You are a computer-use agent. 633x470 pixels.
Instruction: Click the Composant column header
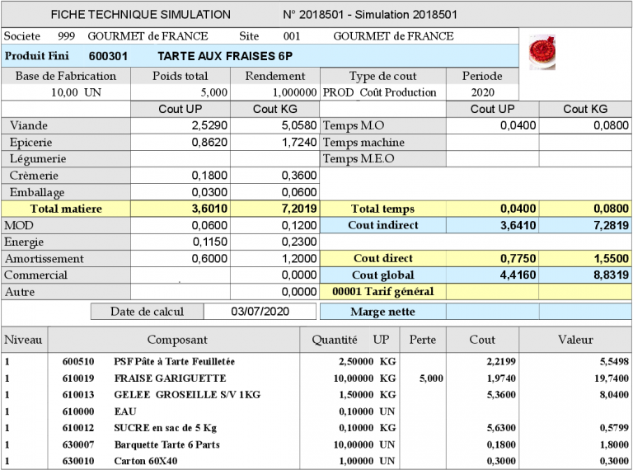[x=177, y=339]
